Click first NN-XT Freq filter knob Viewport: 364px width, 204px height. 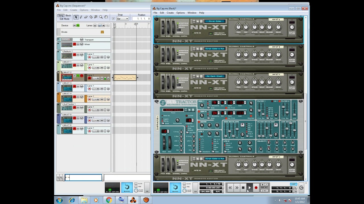click(x=238, y=27)
